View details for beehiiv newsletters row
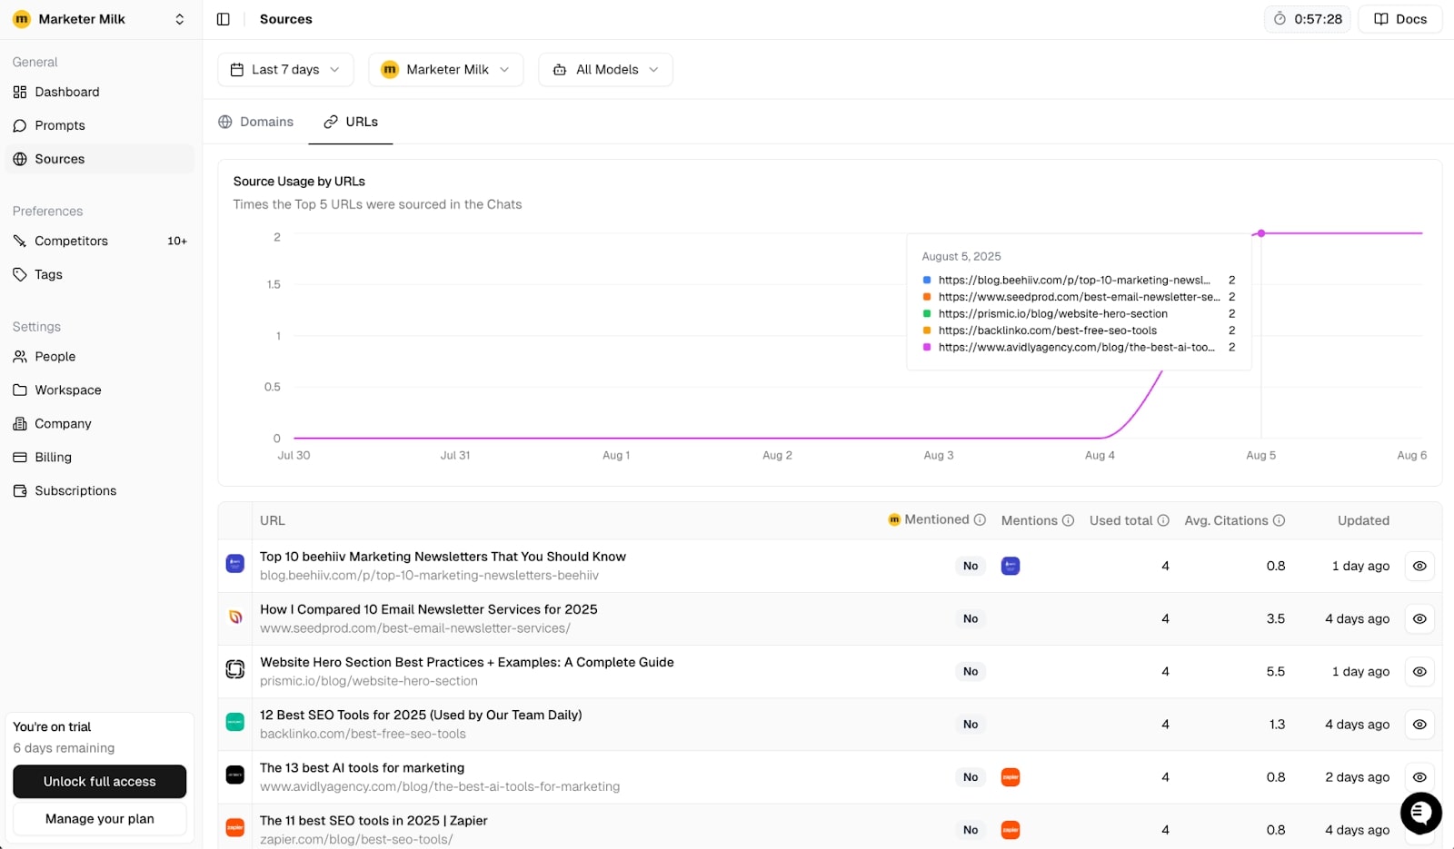 (x=1419, y=566)
